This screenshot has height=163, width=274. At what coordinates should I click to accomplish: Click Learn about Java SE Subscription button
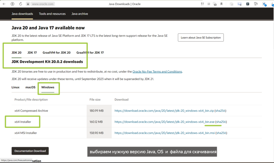coord(201,38)
